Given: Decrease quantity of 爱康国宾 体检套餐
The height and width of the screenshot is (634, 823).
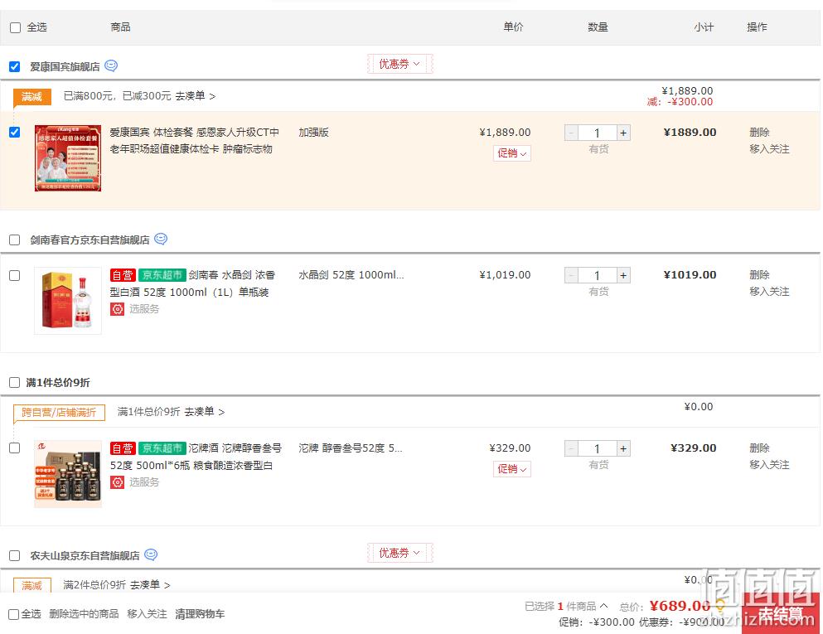Looking at the screenshot, I should 572,133.
